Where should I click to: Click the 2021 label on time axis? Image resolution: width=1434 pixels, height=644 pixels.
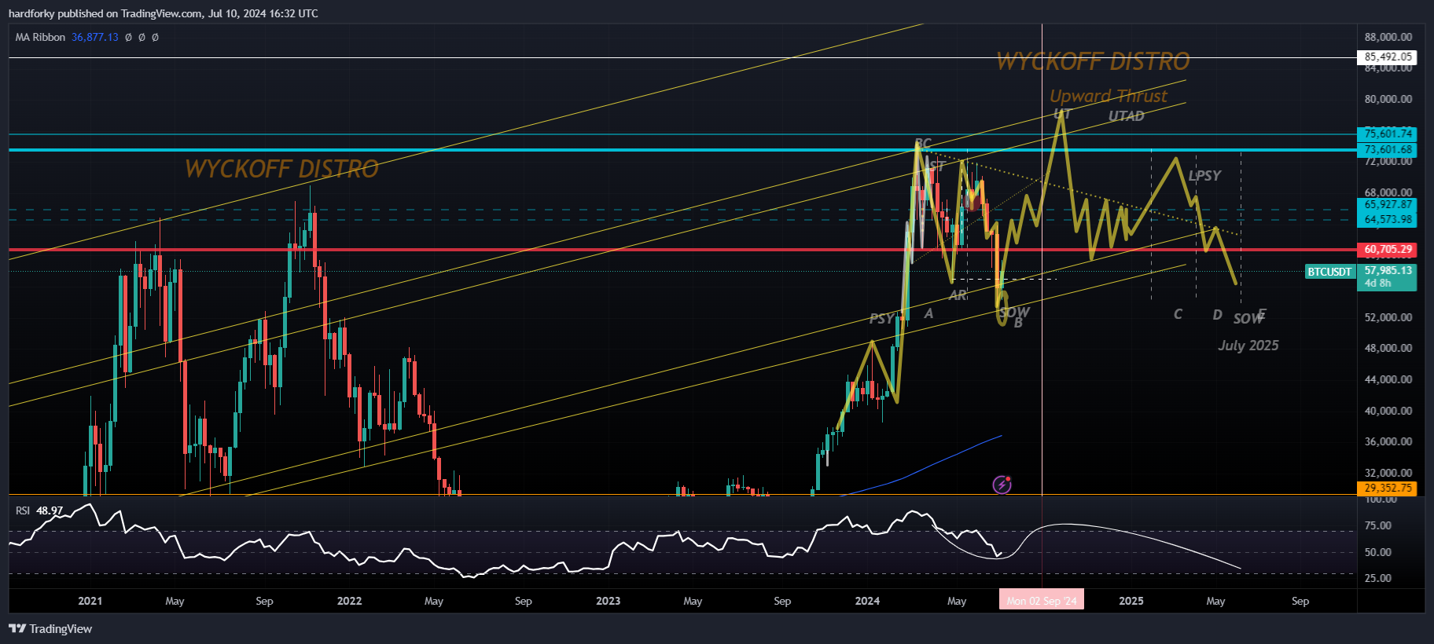(x=90, y=601)
